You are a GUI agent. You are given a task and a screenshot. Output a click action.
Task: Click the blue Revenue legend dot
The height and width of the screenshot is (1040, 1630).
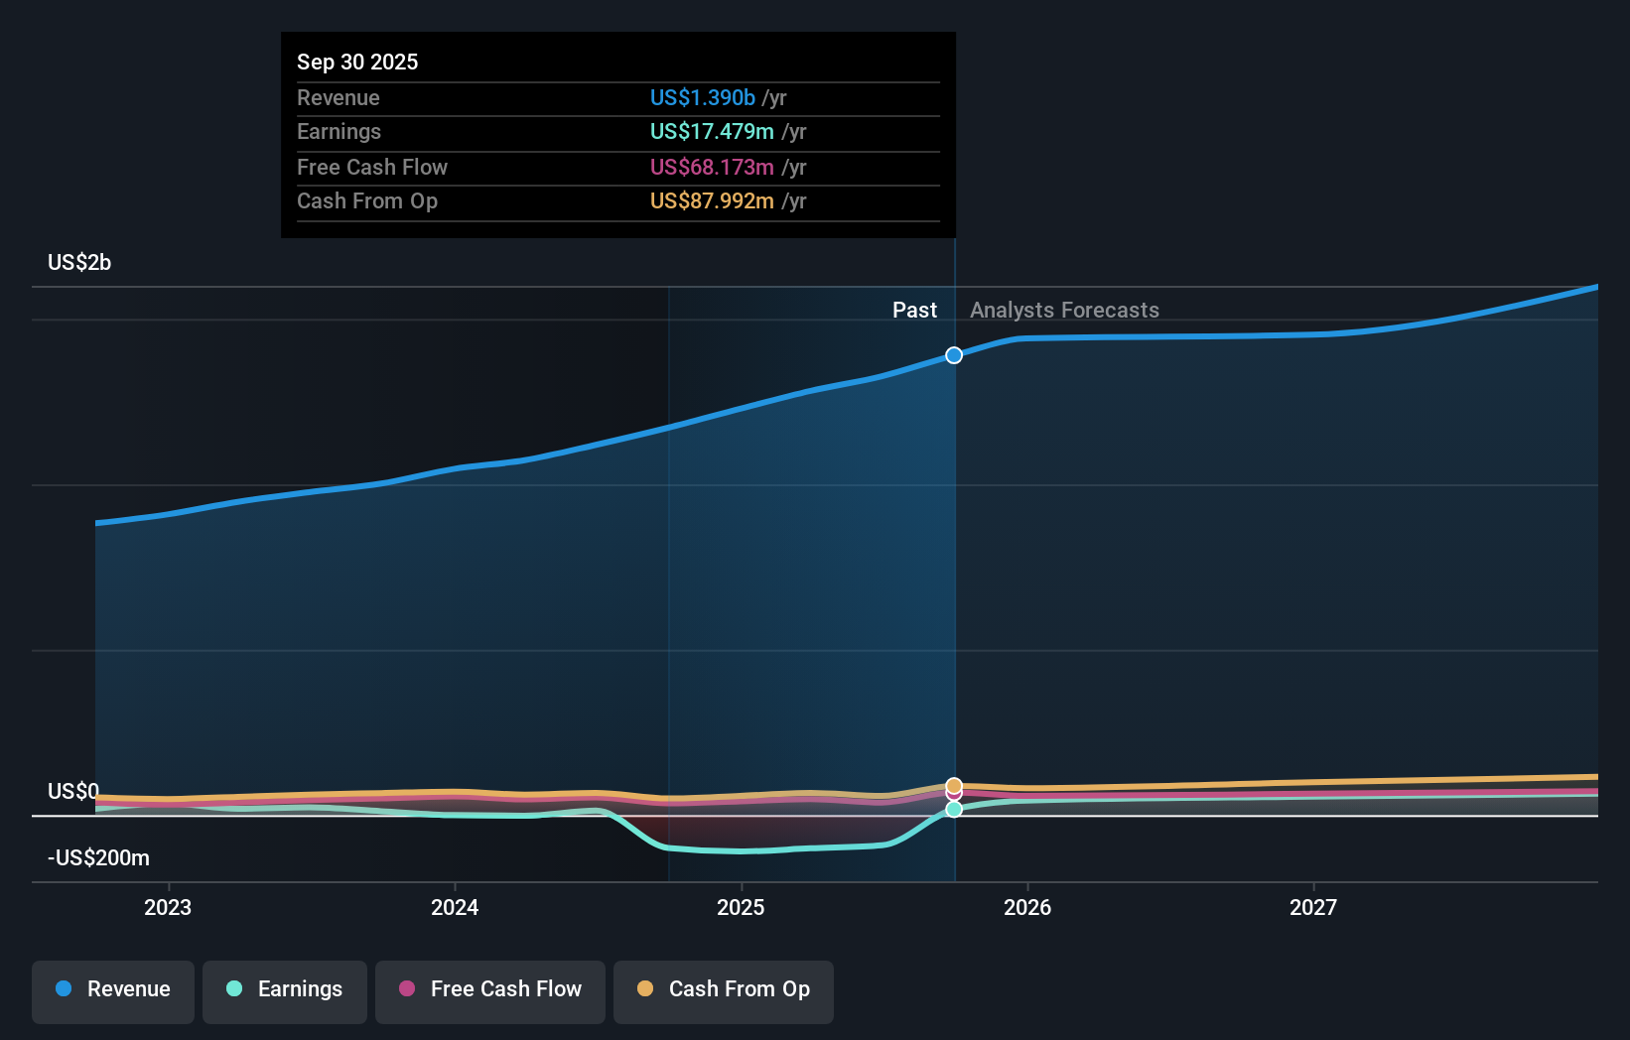click(x=63, y=989)
